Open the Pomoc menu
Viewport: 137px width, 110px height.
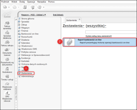pyautogui.click(x=51, y=2)
